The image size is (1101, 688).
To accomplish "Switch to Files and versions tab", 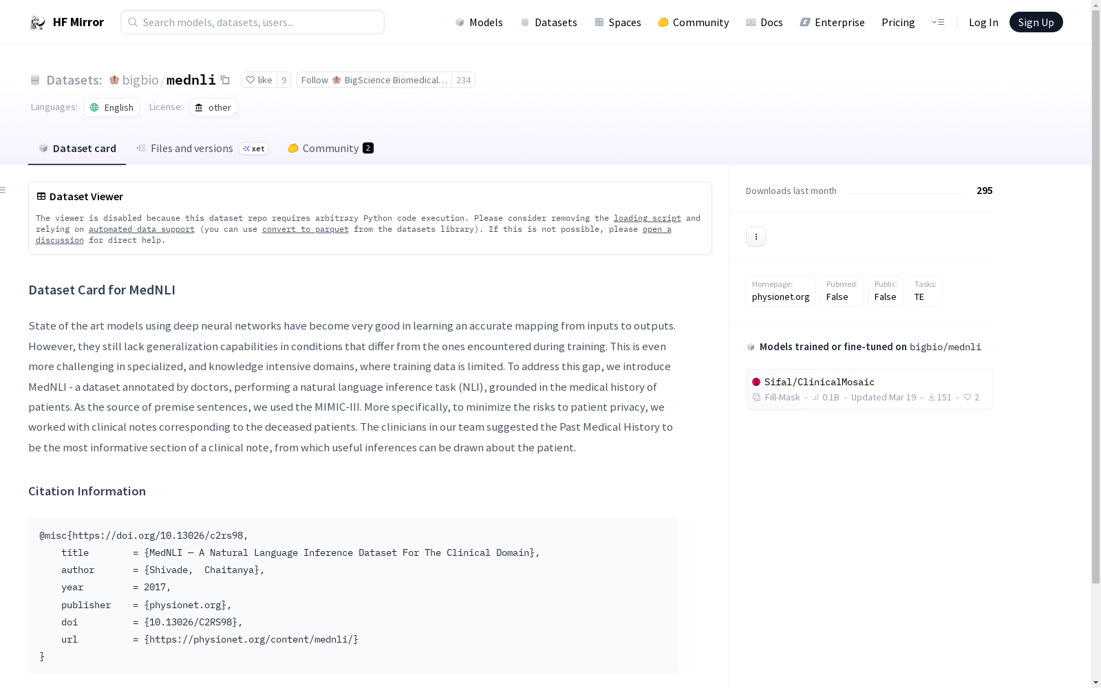I will click(x=202, y=149).
